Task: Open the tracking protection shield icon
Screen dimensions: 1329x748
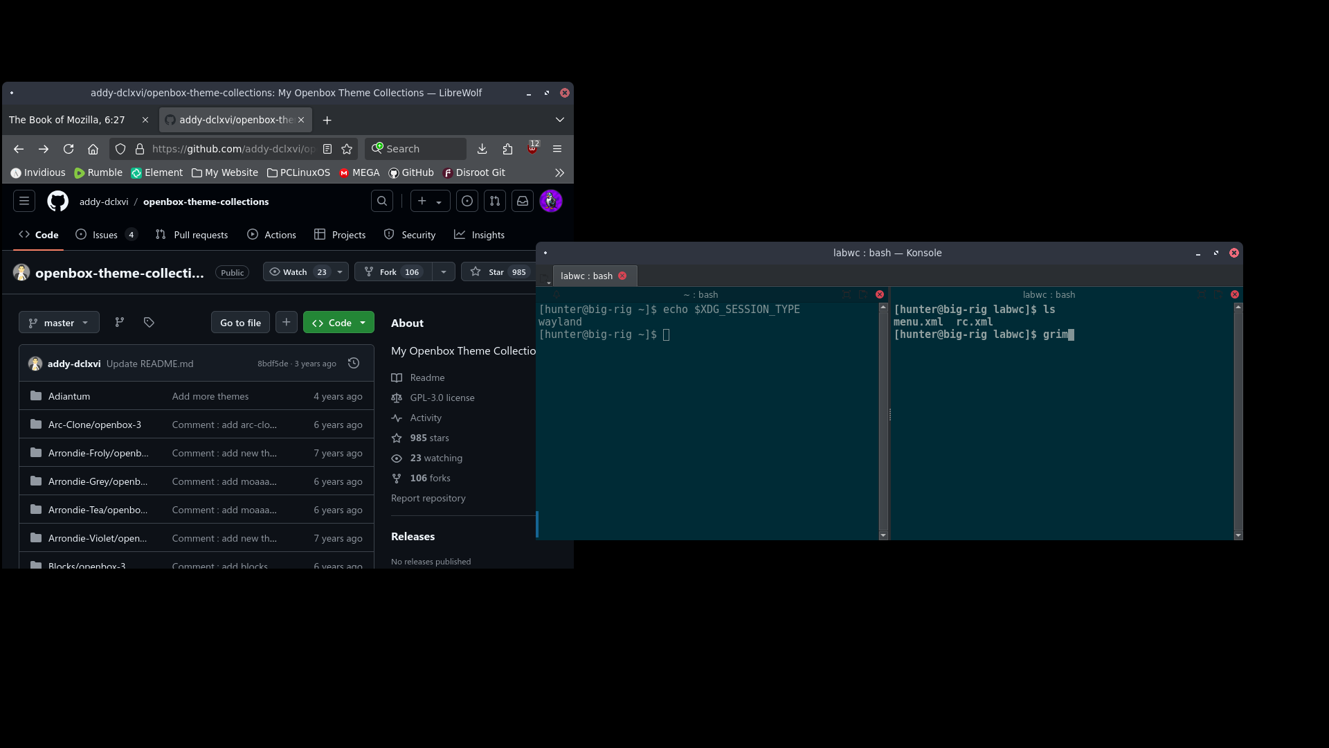Action: [x=120, y=149]
